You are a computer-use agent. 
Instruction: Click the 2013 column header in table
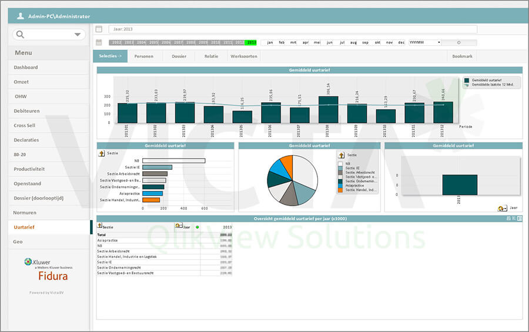[227, 227]
